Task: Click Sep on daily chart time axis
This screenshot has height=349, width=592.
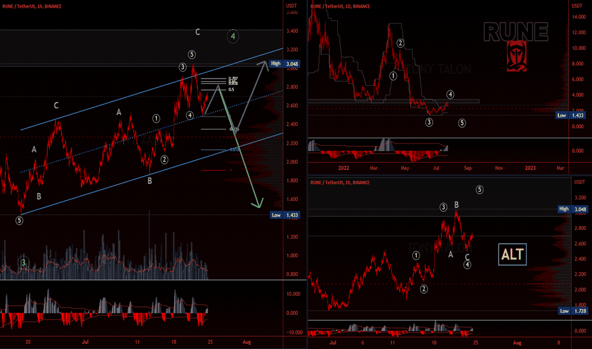Action: pos(468,168)
